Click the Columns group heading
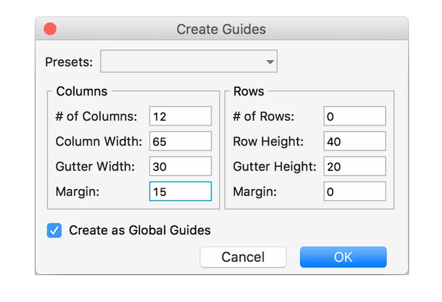Image resolution: width=442 pixels, height=302 pixels. [82, 91]
